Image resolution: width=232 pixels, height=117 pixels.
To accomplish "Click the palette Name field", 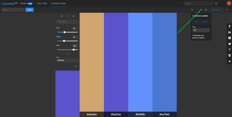I will point(13,10).
